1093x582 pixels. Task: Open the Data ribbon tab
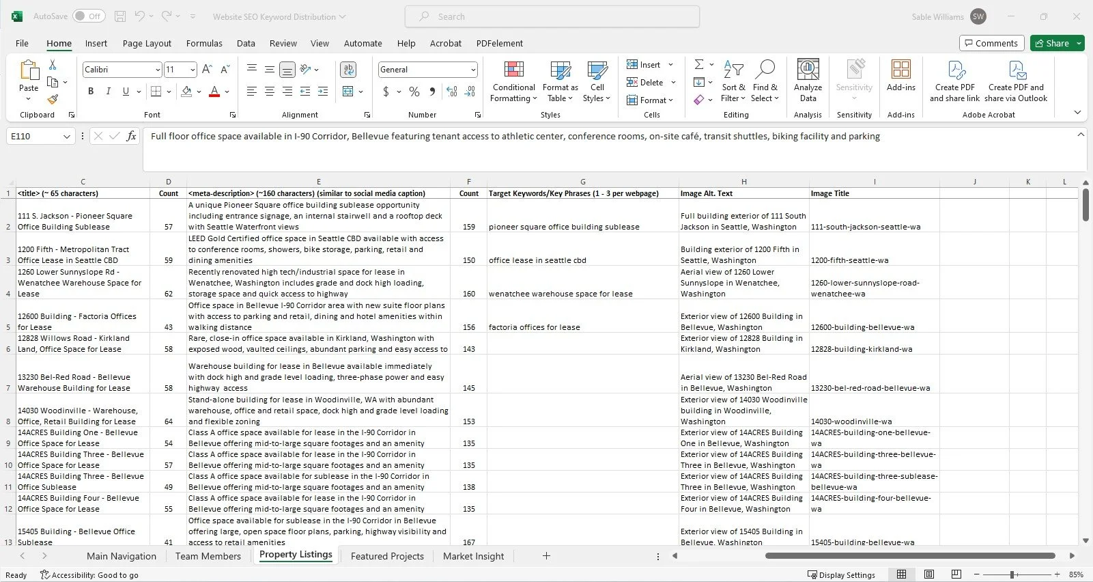pos(246,43)
